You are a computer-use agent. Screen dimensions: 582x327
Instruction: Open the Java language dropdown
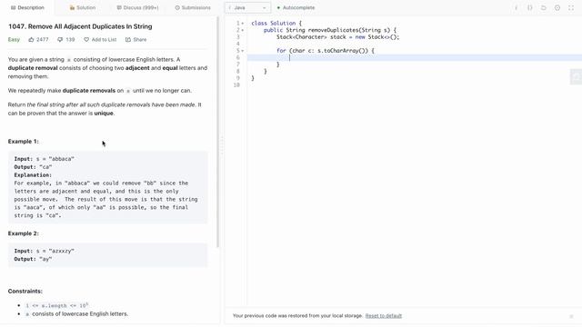point(247,7)
